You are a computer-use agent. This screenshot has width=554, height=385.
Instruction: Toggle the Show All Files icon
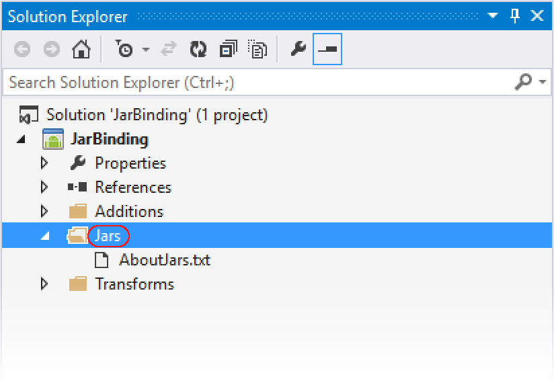(258, 49)
